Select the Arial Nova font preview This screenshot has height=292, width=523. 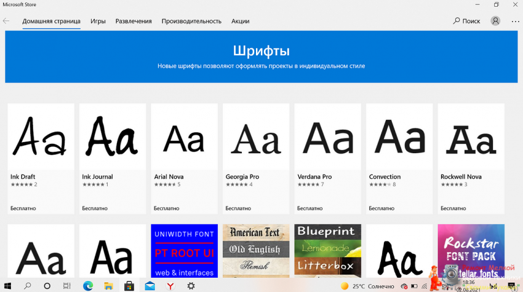tap(184, 137)
